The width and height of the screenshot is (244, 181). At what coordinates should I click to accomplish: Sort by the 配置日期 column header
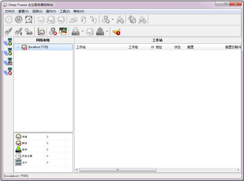click(220, 47)
